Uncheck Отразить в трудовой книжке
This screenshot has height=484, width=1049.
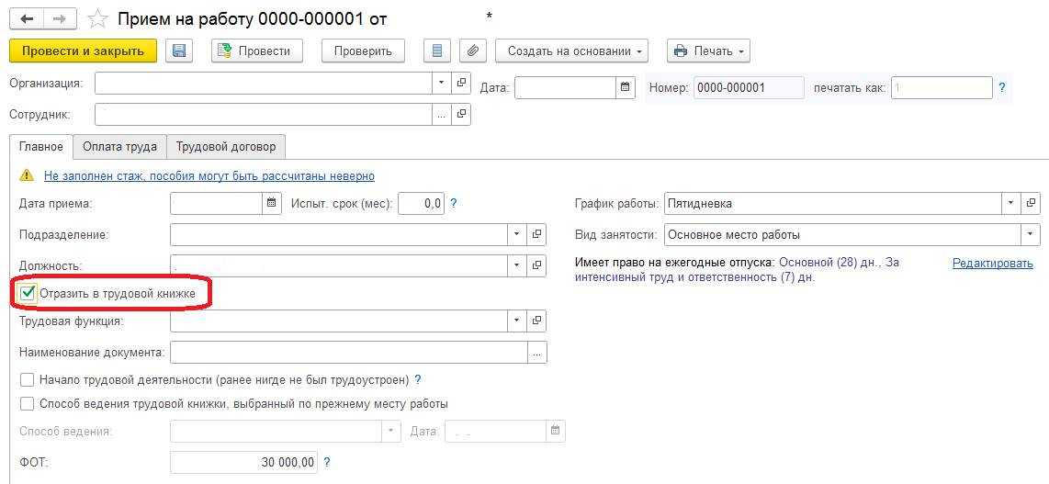click(x=28, y=294)
